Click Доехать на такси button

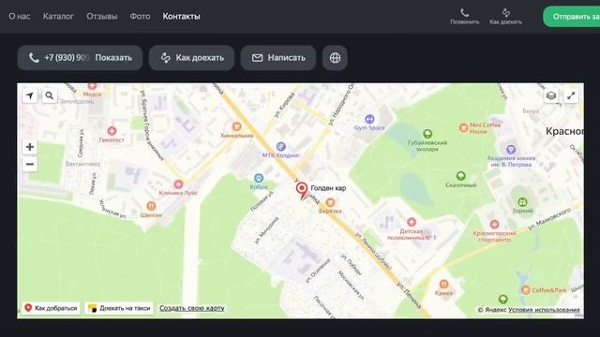[x=119, y=308]
